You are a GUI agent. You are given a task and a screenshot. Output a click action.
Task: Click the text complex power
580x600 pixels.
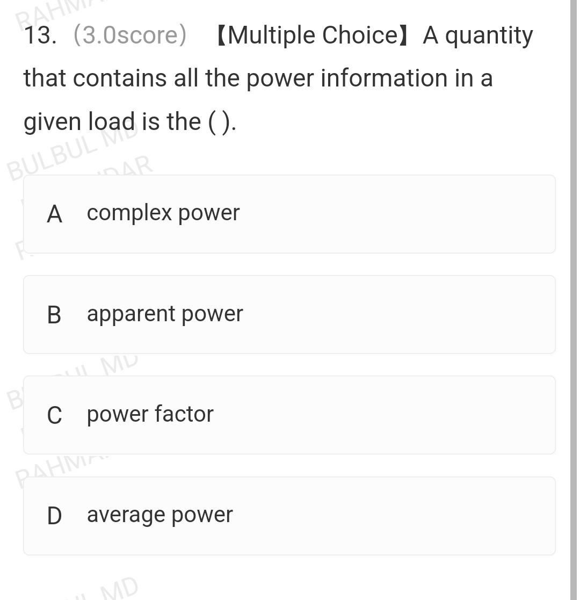click(x=163, y=213)
